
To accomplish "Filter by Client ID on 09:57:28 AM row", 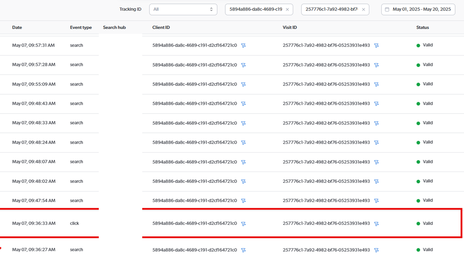I will click(x=243, y=65).
